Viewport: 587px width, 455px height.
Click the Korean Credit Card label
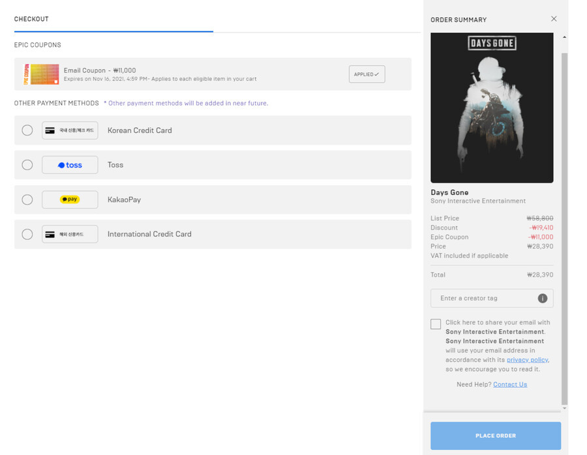coord(140,130)
